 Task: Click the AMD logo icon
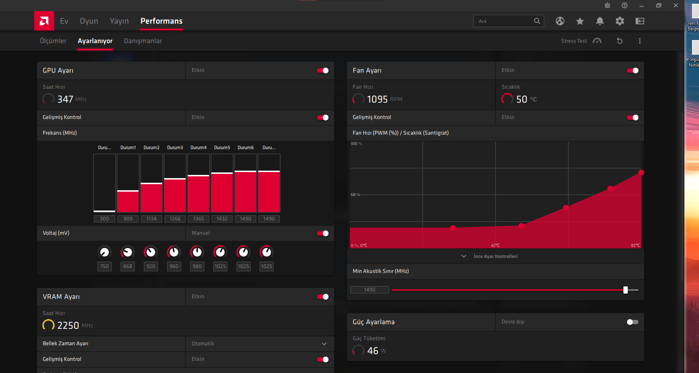point(44,21)
